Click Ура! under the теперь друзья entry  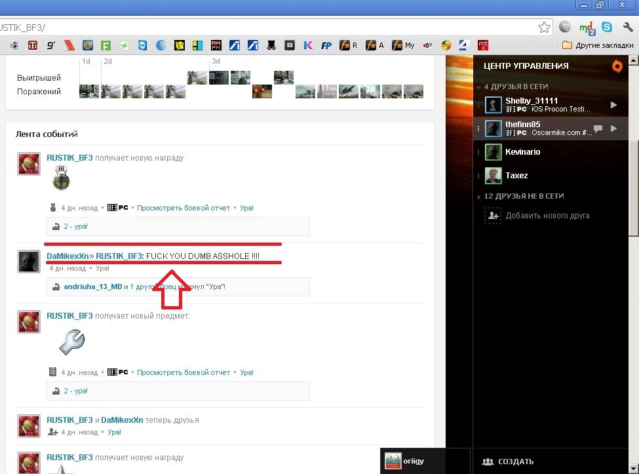pyautogui.click(x=114, y=432)
